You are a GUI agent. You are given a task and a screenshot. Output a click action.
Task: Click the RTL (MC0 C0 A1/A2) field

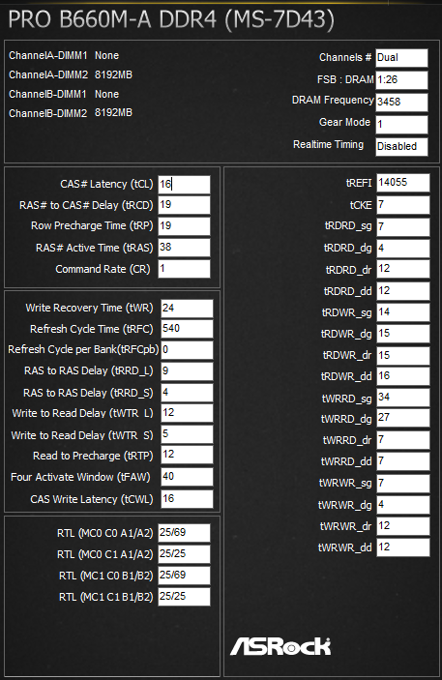(x=184, y=533)
